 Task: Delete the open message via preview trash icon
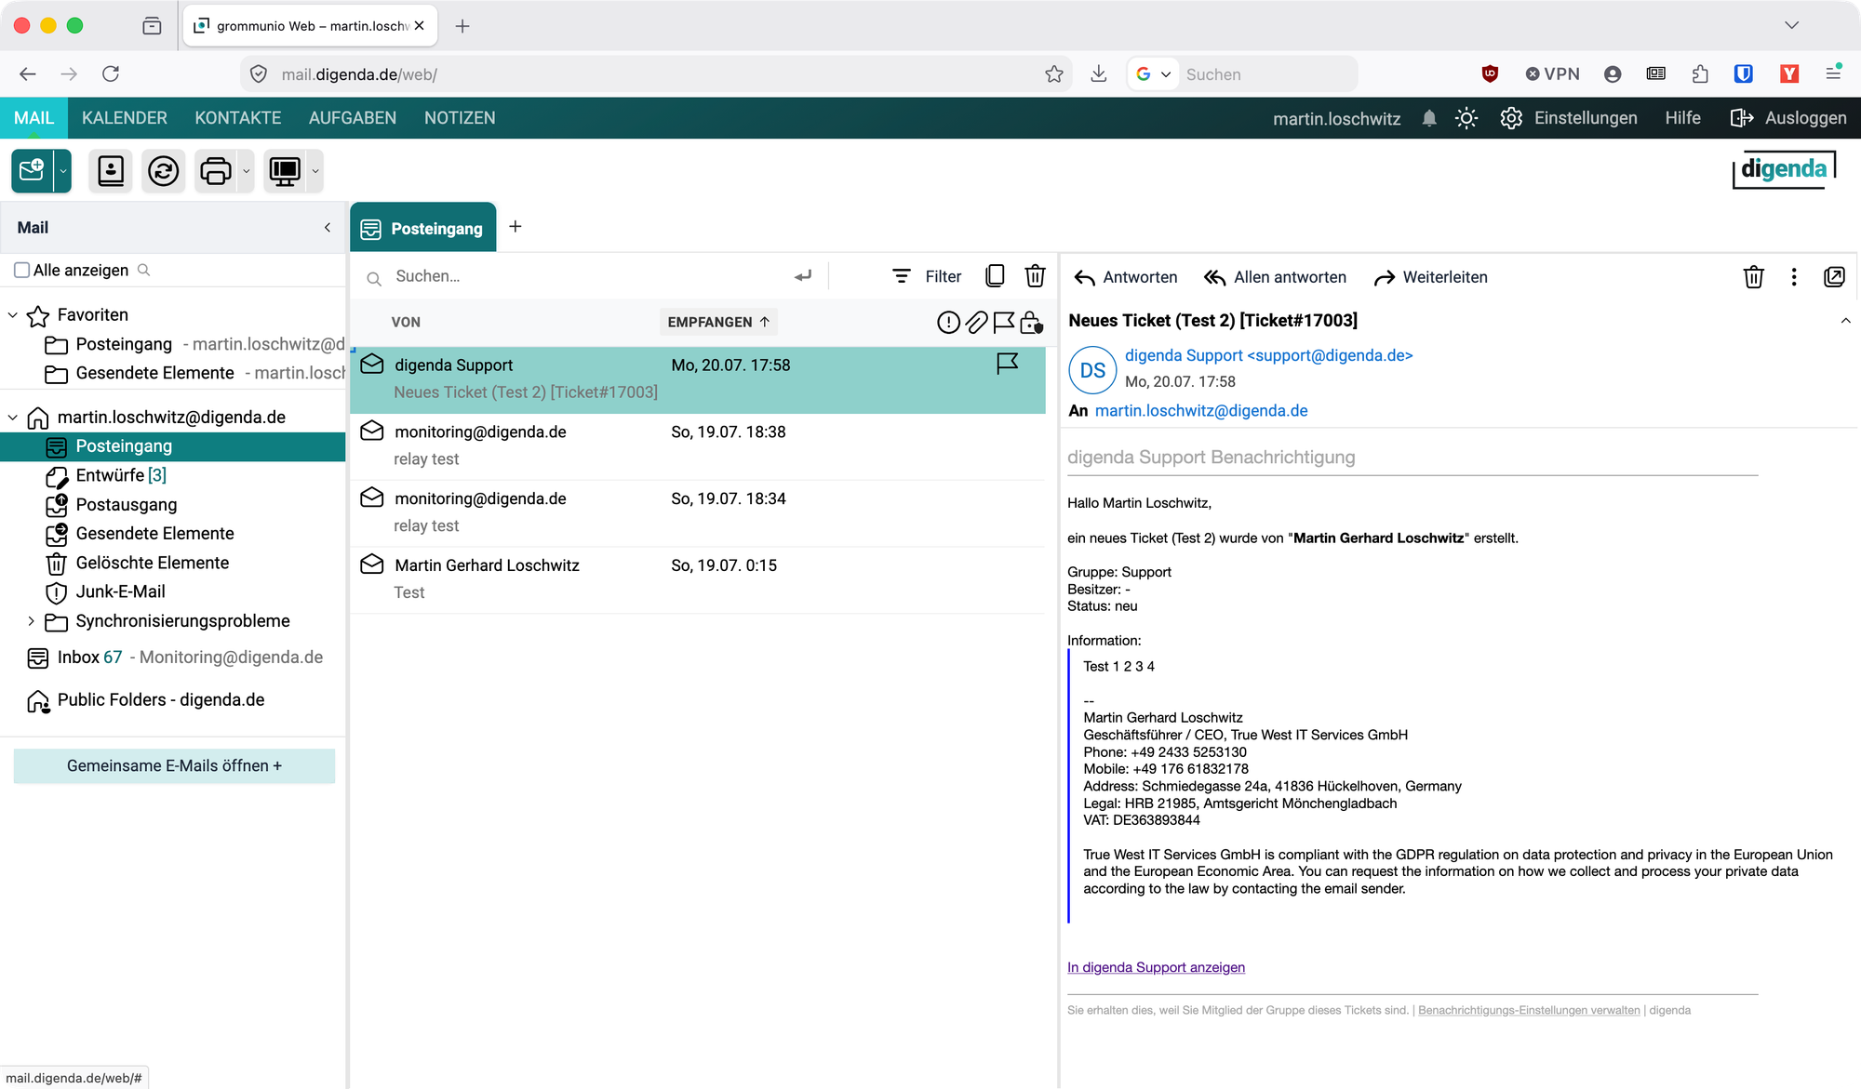pyautogui.click(x=1753, y=277)
